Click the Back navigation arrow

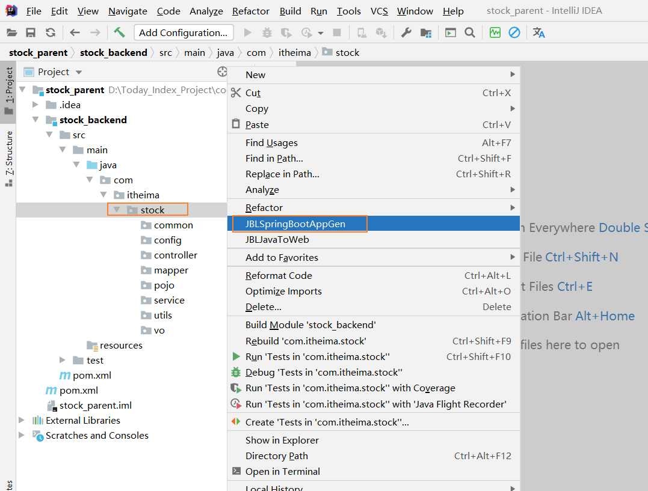(x=75, y=32)
